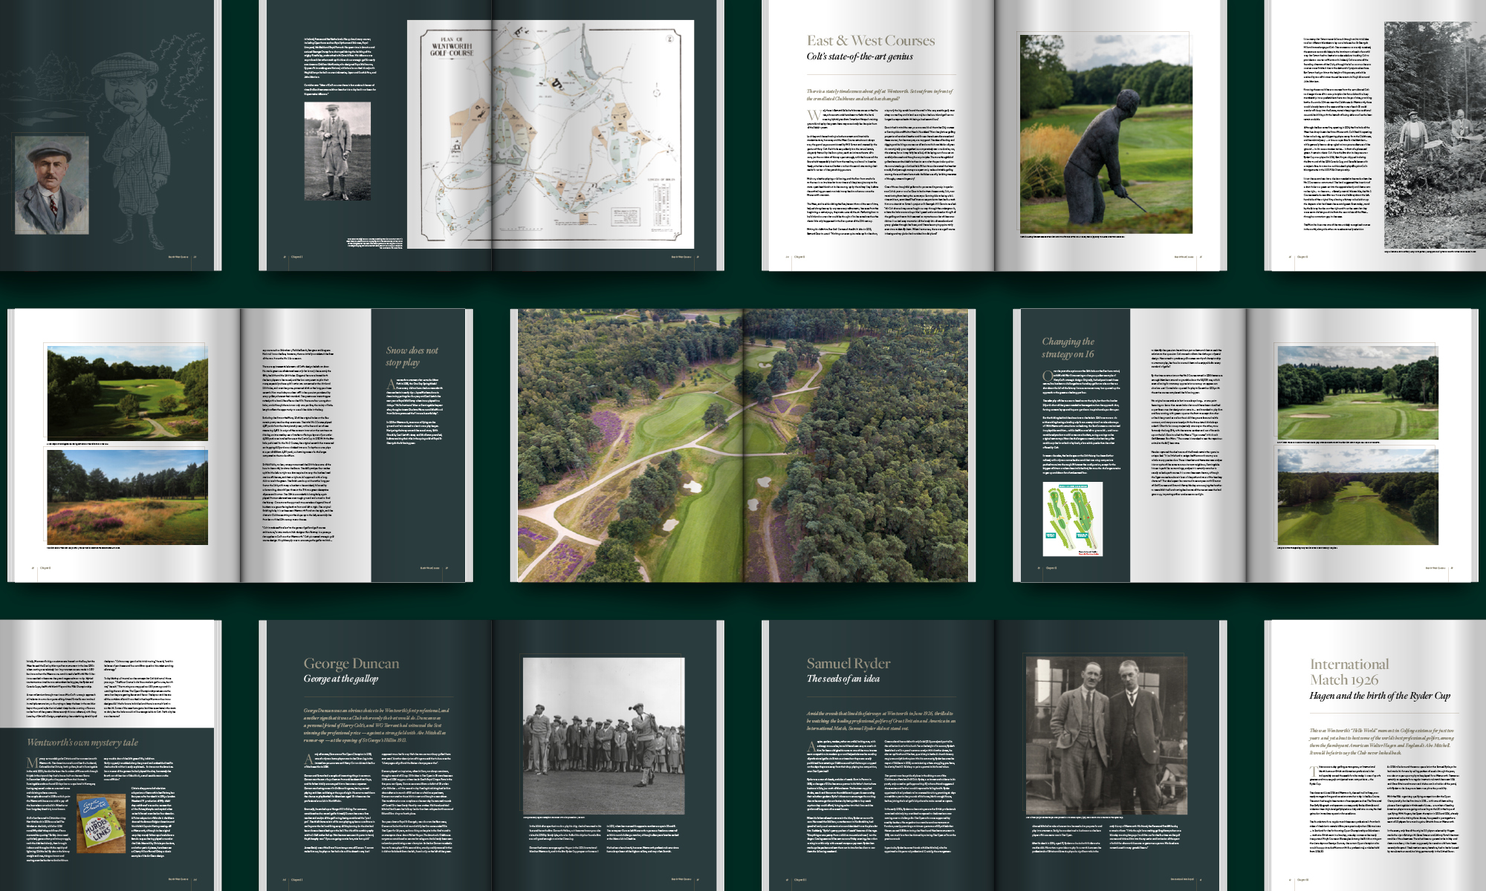
Task: Click the Plan of Wentworth Golf Course map
Action: [550, 134]
